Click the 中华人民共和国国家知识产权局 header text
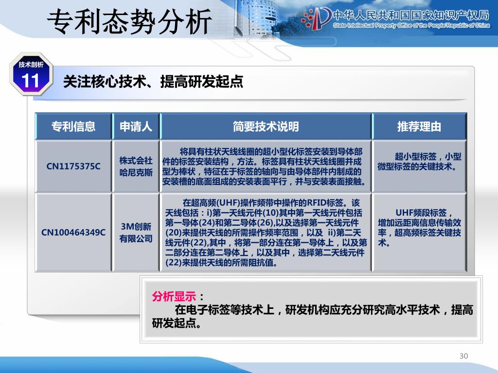Viewport: 498px width, 373px height. point(411,15)
